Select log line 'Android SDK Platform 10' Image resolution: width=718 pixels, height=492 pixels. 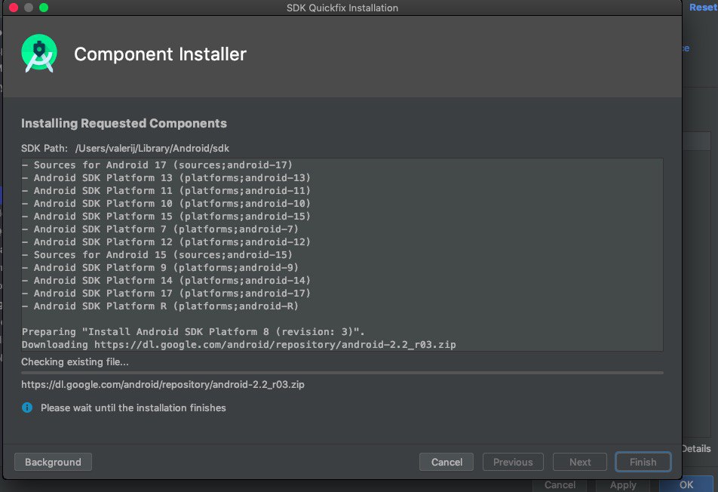(x=166, y=204)
